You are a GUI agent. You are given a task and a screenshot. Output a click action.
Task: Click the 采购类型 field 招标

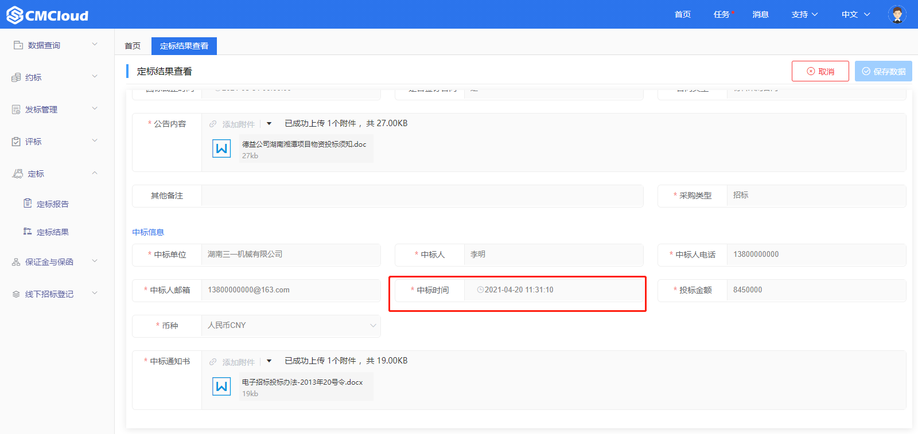point(816,196)
